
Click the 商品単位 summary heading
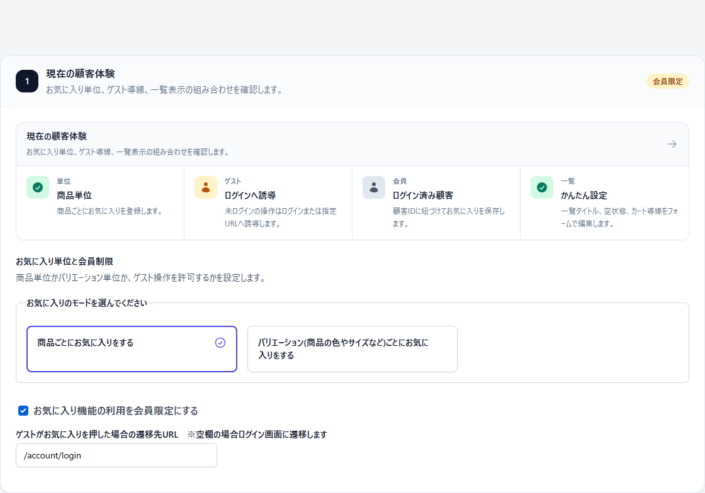pos(74,196)
